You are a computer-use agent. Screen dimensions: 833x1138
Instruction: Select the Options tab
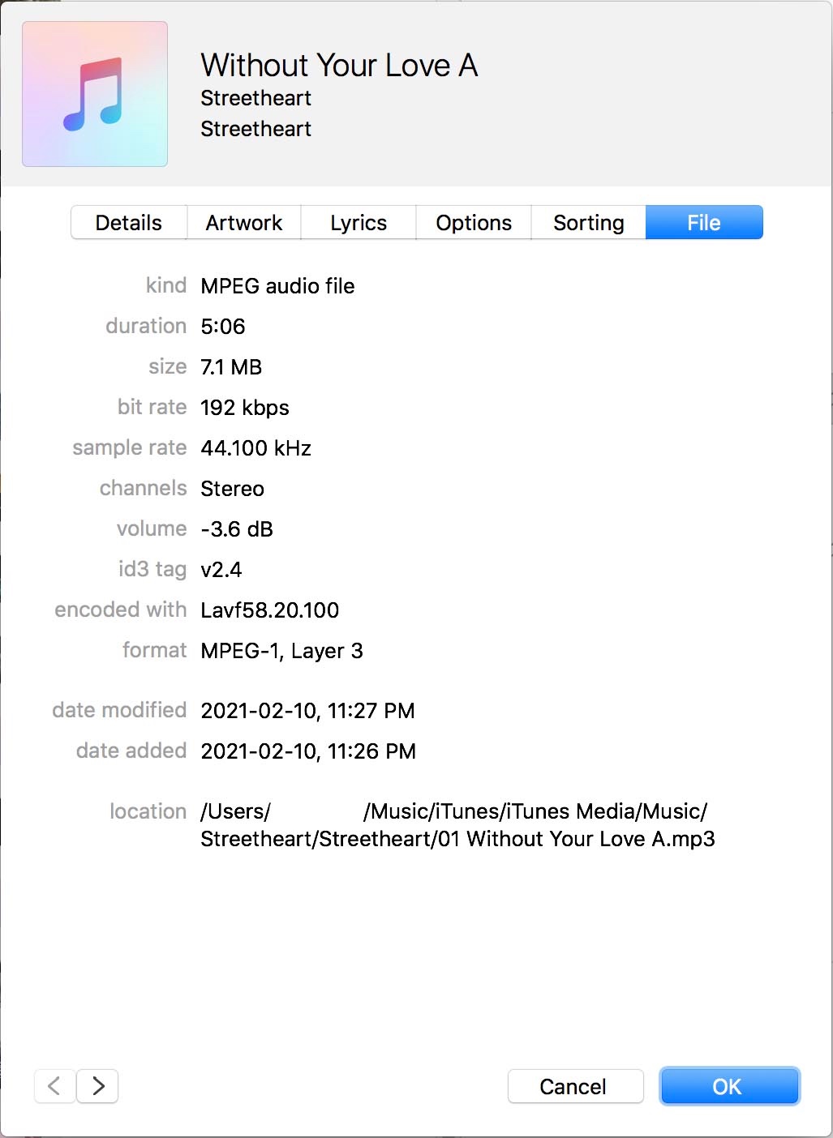click(x=474, y=223)
